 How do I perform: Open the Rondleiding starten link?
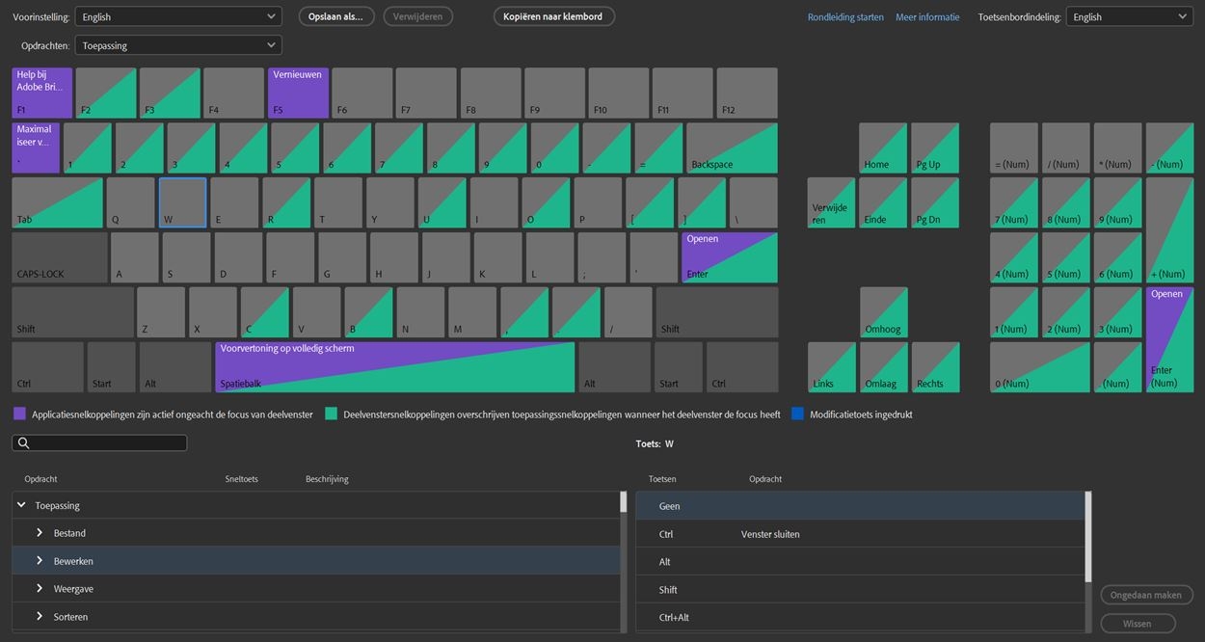[x=845, y=17]
